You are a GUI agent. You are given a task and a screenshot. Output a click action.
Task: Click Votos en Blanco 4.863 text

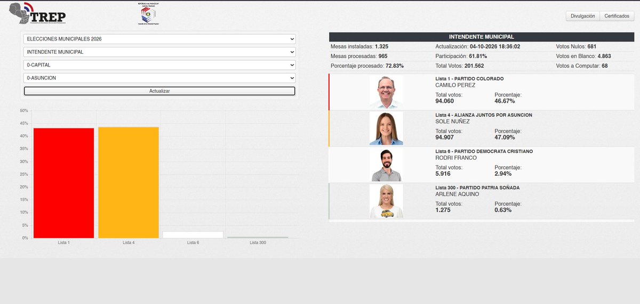pos(583,56)
